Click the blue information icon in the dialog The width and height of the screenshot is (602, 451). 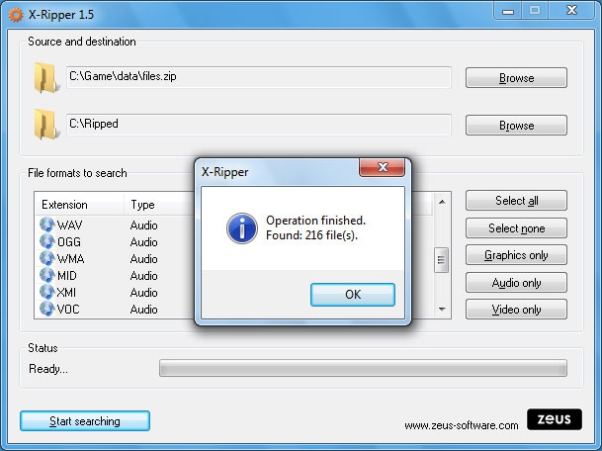coord(242,228)
